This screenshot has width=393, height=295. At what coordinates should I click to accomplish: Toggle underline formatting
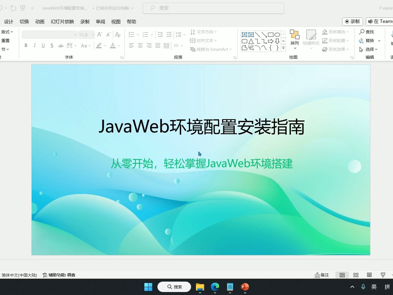coord(43,46)
